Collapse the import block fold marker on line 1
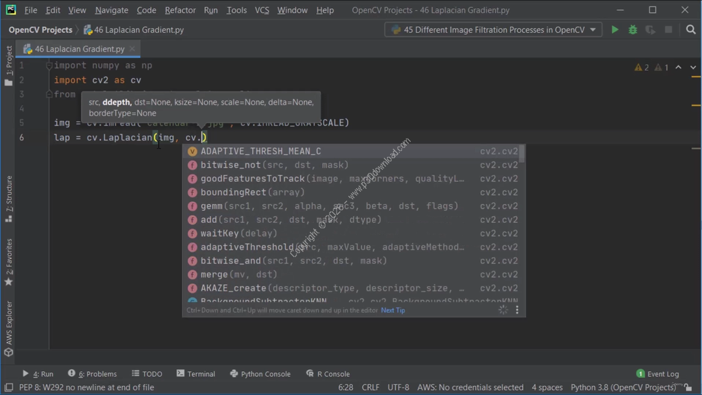Screen dimensions: 702x395 pos(49,65)
